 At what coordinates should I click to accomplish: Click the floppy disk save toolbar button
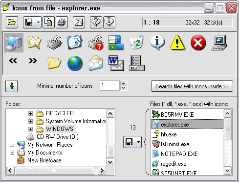29,22
